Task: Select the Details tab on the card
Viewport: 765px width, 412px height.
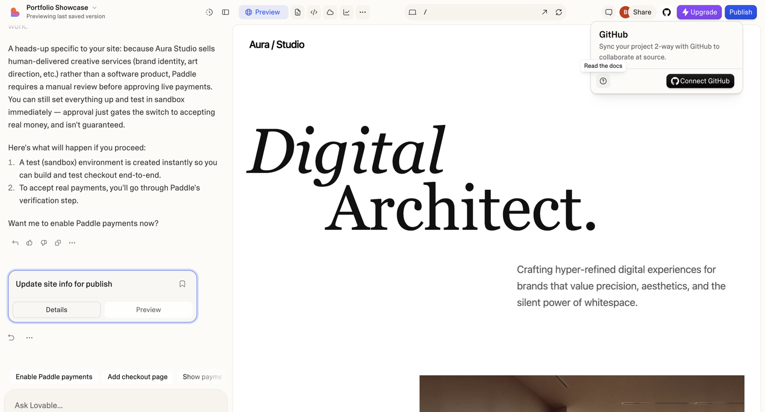Action: click(x=57, y=310)
